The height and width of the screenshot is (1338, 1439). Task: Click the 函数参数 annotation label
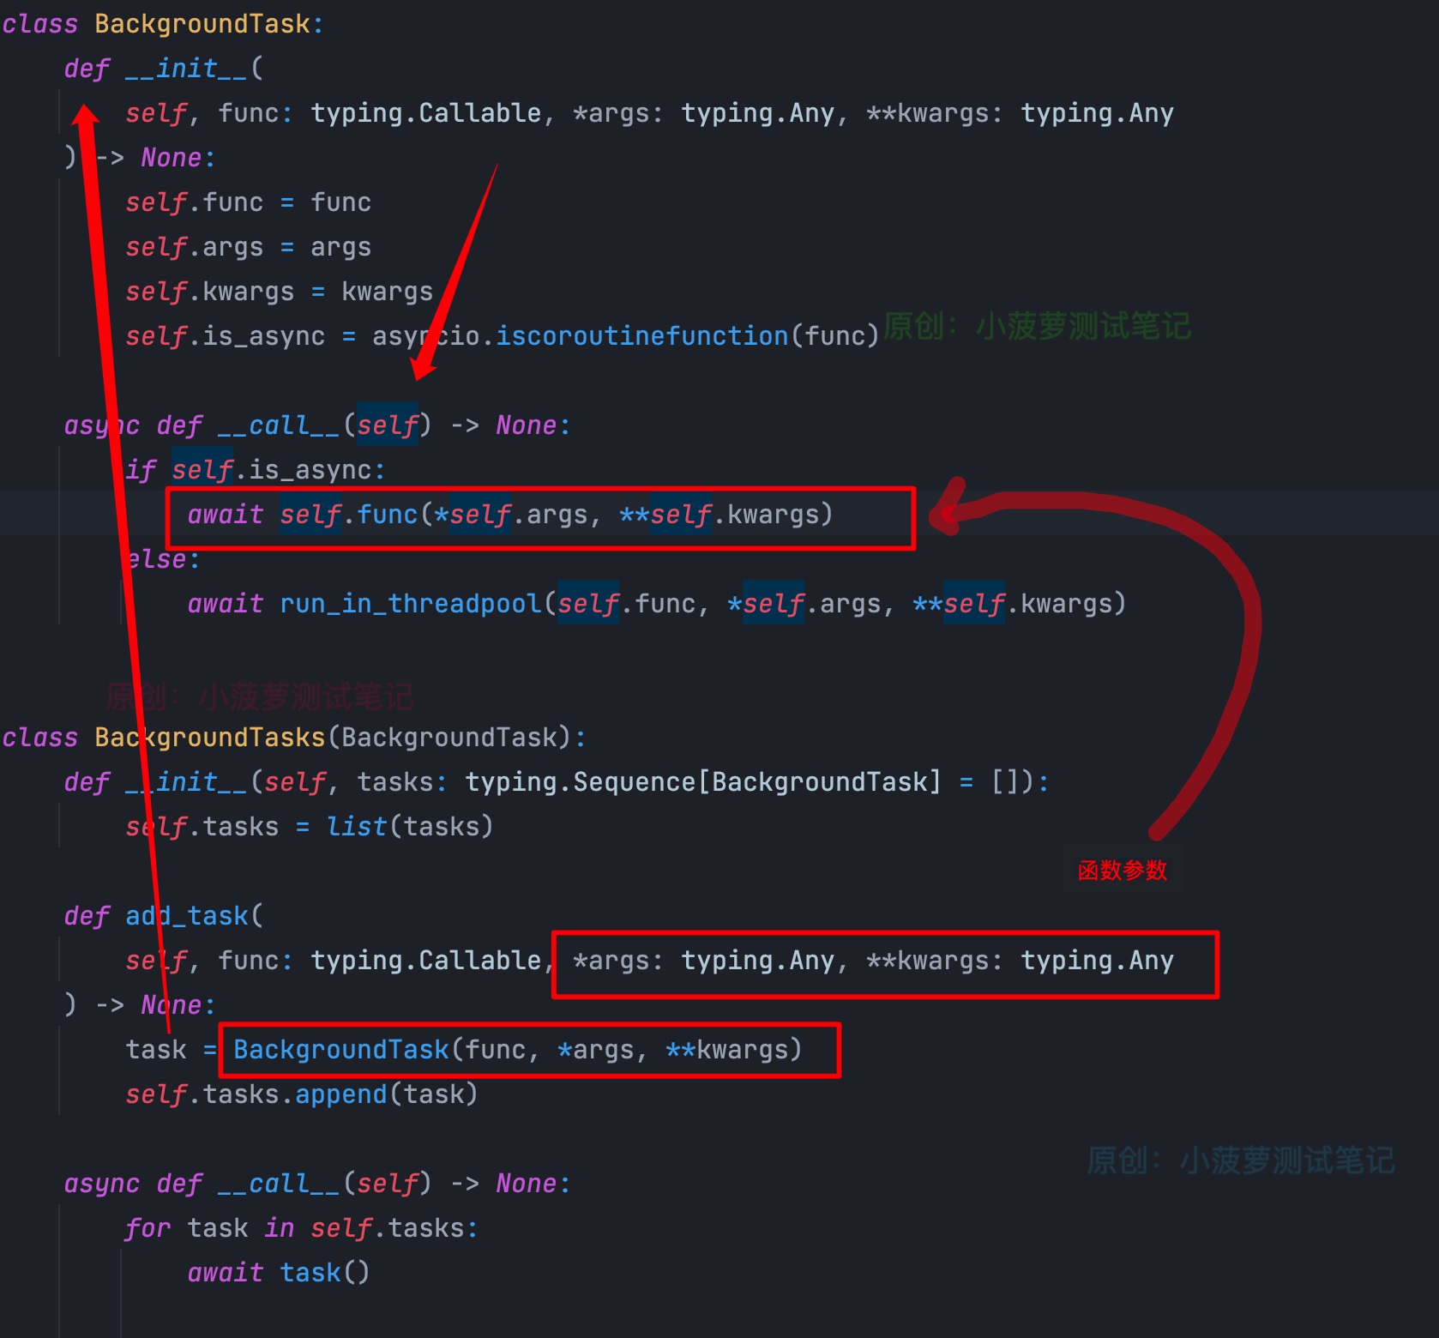1123,871
